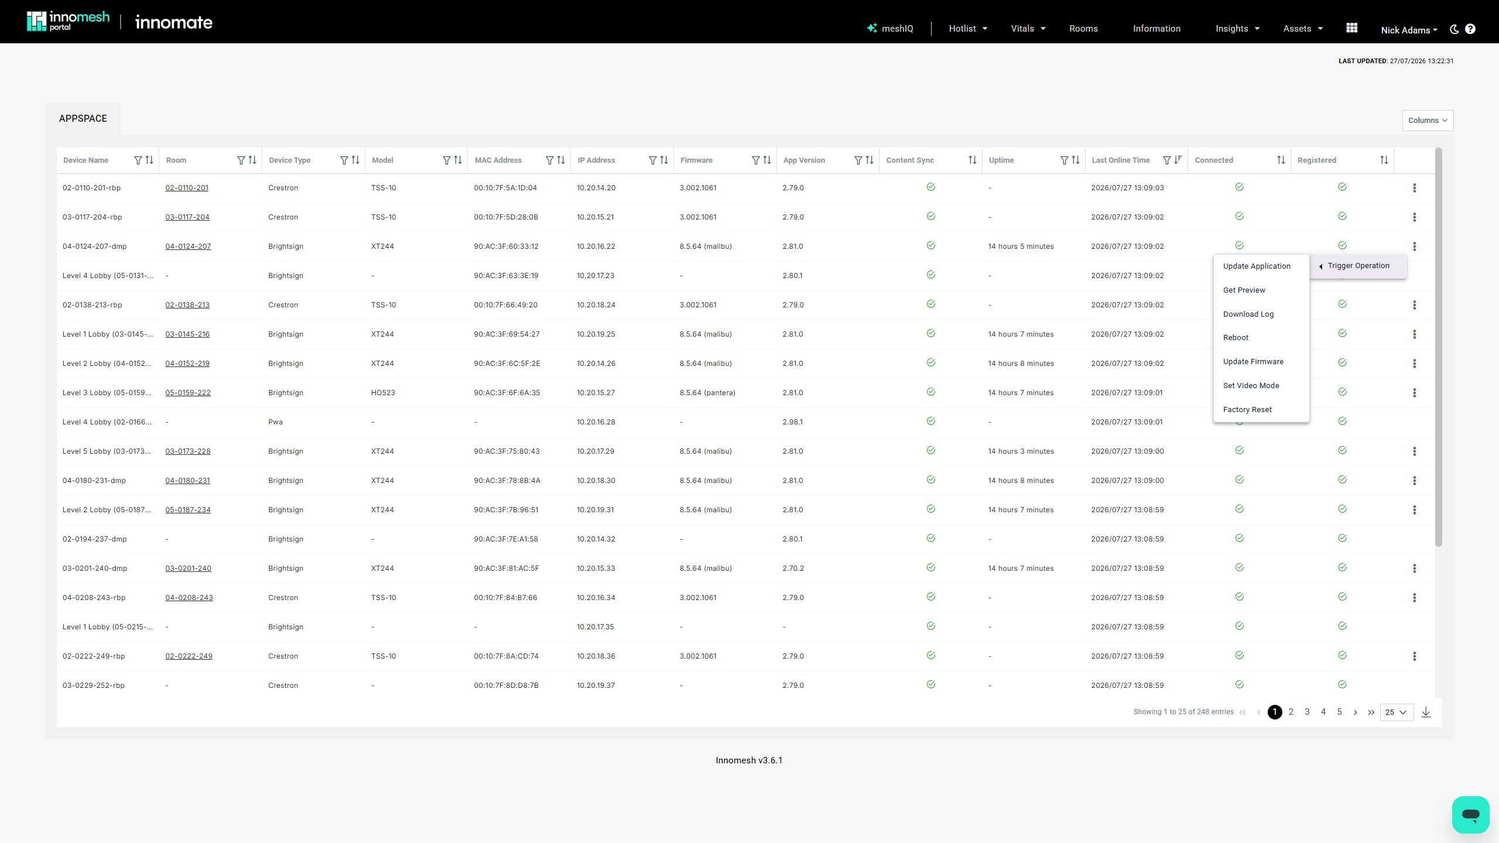The width and height of the screenshot is (1499, 843).
Task: Open room link 04-0124-207
Action: click(188, 246)
